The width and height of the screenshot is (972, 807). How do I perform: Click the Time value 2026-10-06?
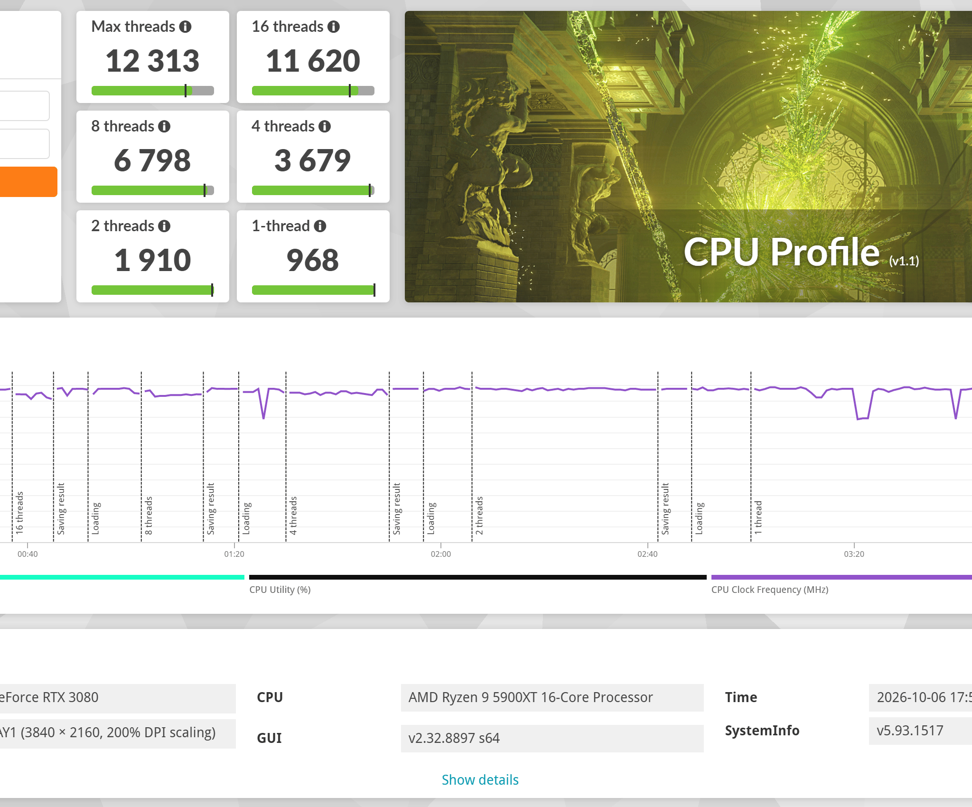click(920, 697)
